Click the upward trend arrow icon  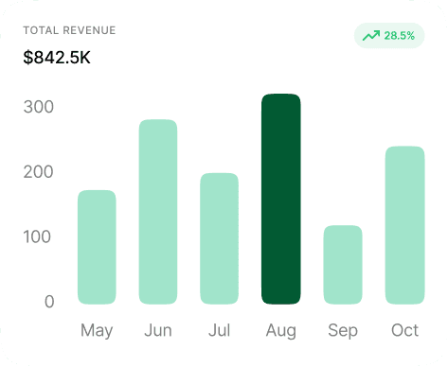(371, 36)
